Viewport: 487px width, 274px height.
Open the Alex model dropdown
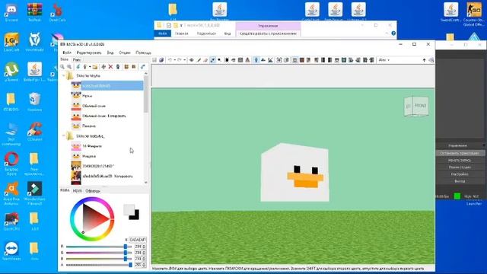(x=384, y=60)
